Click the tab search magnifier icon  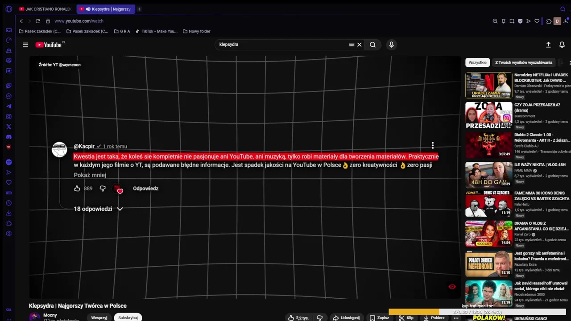coord(563,9)
